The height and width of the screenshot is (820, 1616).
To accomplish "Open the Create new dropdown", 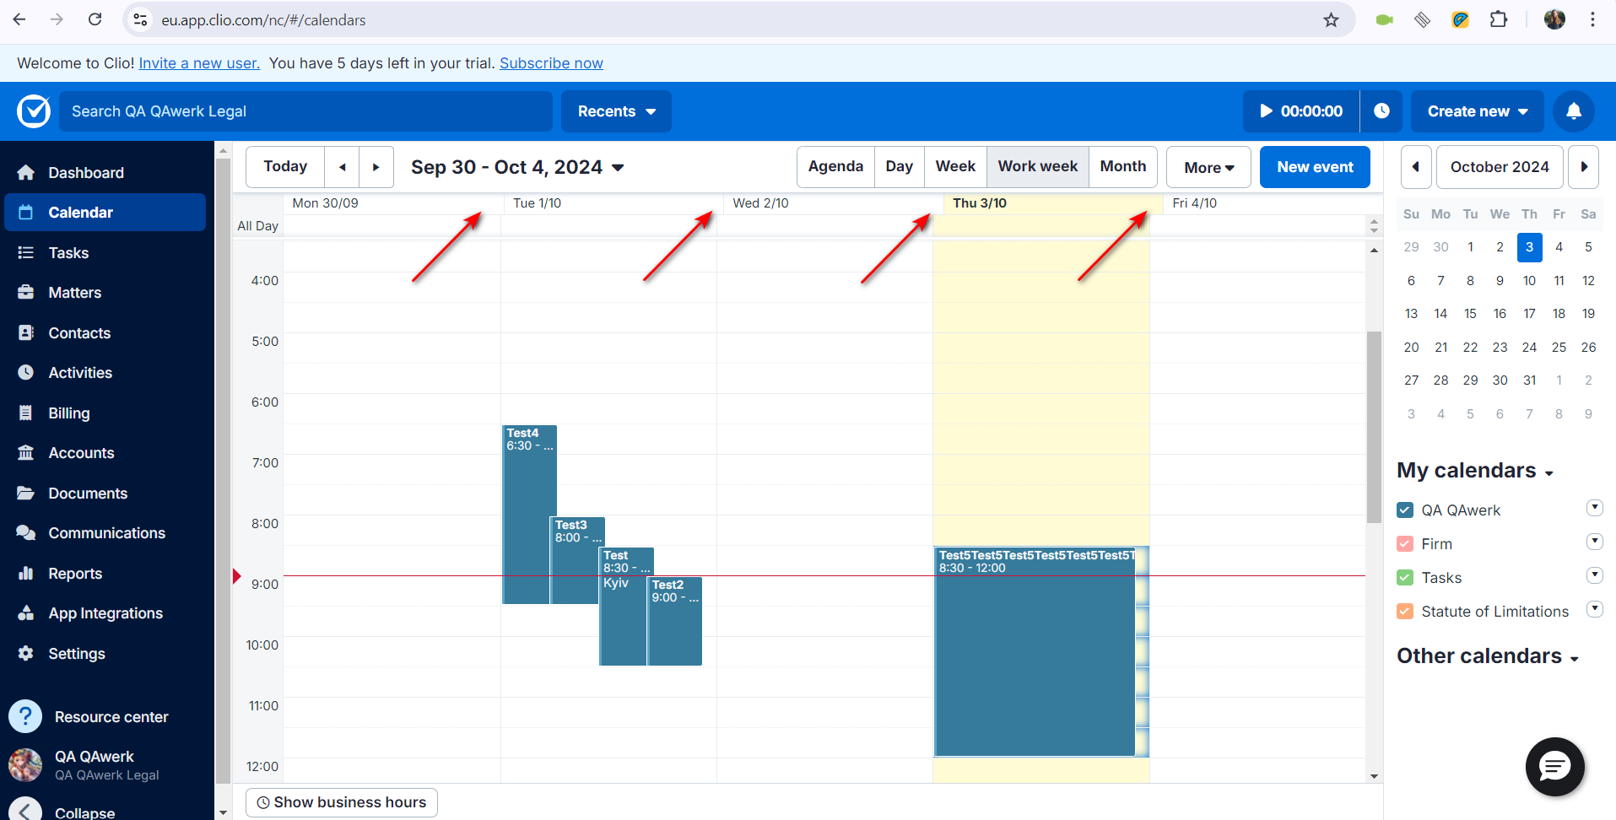I will click(x=1477, y=111).
